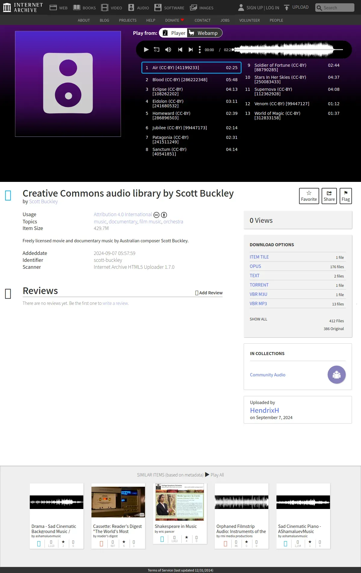This screenshot has height=573, width=361.
Task: Open uploader HendrixH profile
Action: [x=264, y=410]
